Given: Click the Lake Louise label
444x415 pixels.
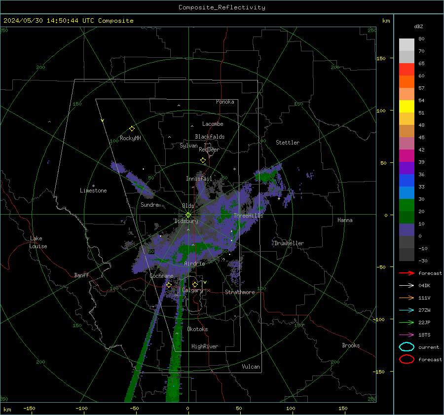Looking at the screenshot, I should tap(38, 242).
